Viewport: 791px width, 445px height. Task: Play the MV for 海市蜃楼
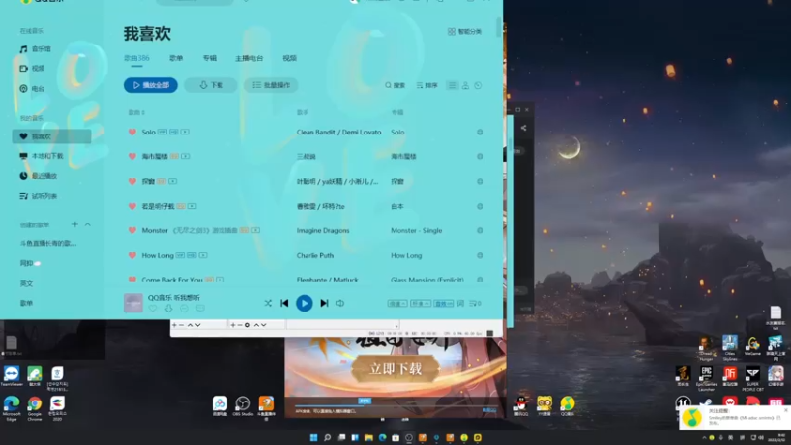pyautogui.click(x=186, y=156)
